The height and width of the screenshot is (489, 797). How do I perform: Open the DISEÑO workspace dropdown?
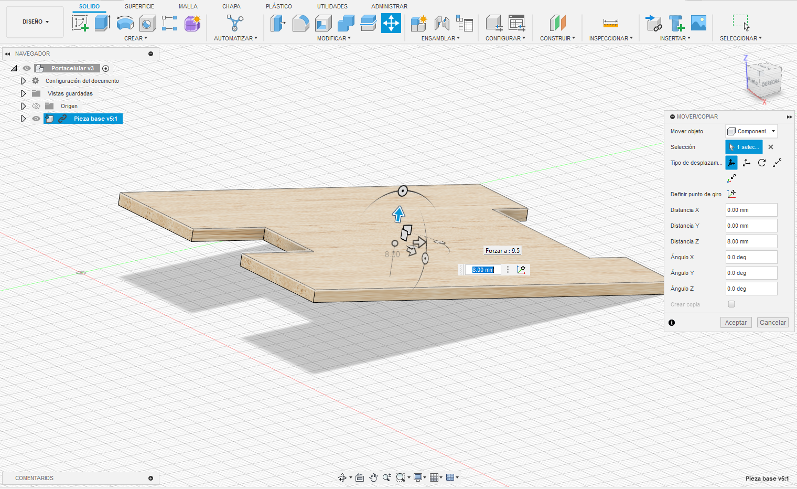[x=35, y=22]
